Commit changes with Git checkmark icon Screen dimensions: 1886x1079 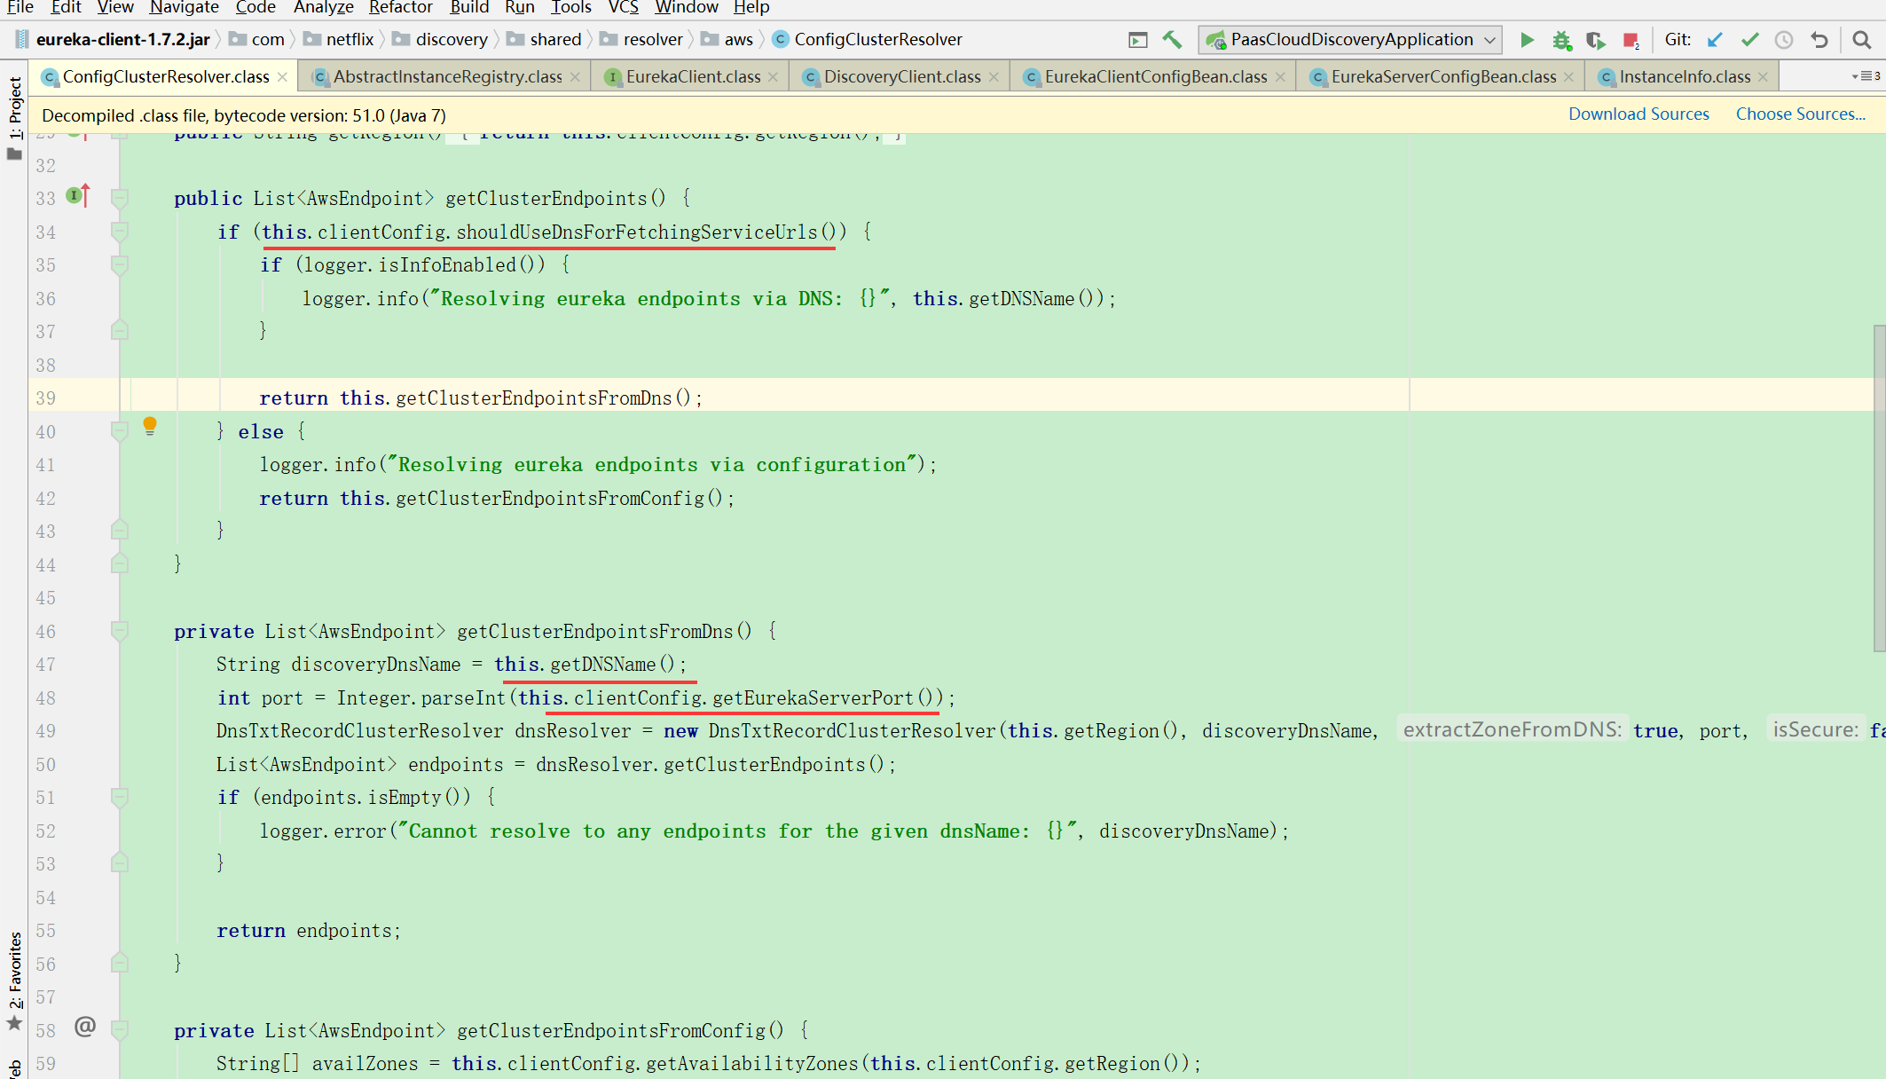pos(1749,40)
